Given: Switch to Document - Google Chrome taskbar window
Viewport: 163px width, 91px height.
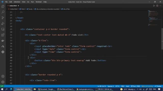Looking at the screenshot, I should click(x=46, y=89).
